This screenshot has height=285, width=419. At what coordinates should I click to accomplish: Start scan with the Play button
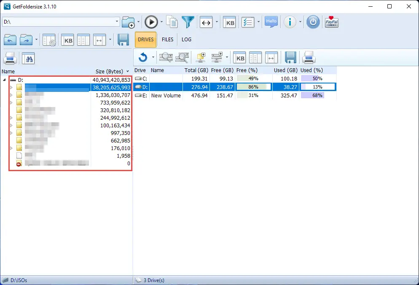click(x=151, y=22)
